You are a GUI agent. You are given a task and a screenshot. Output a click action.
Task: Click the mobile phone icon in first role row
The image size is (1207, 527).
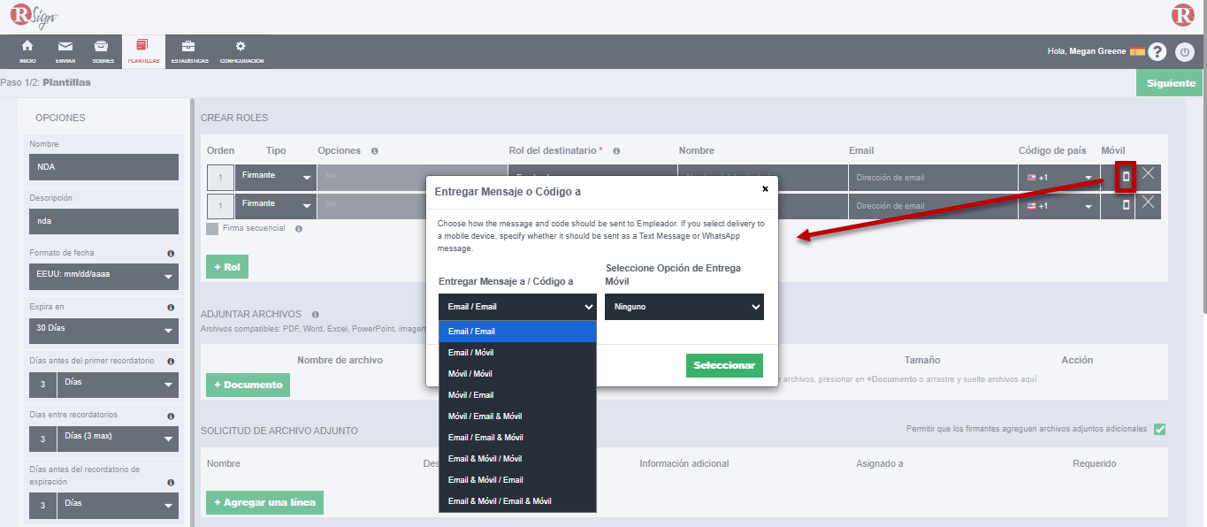1126,177
